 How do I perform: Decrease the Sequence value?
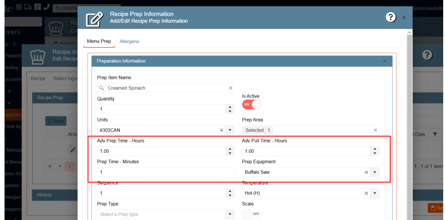230,196
